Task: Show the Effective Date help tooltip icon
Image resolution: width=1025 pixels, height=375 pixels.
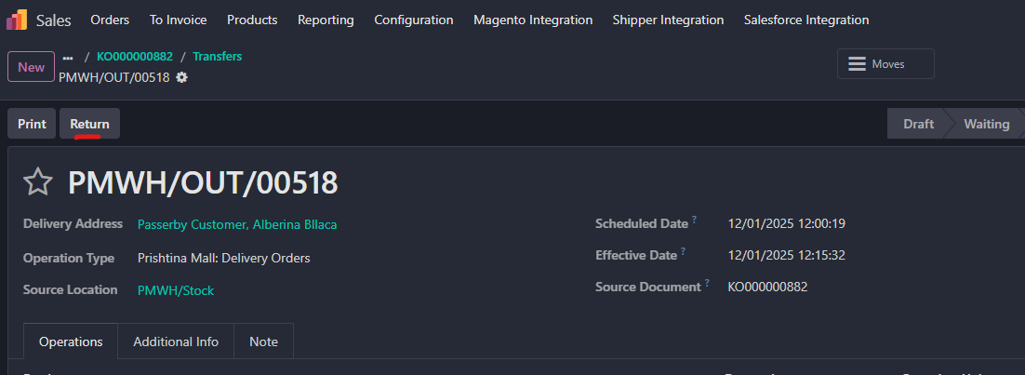Action: tap(683, 251)
